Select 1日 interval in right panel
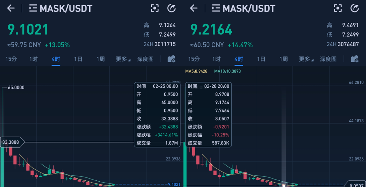 click(261, 59)
